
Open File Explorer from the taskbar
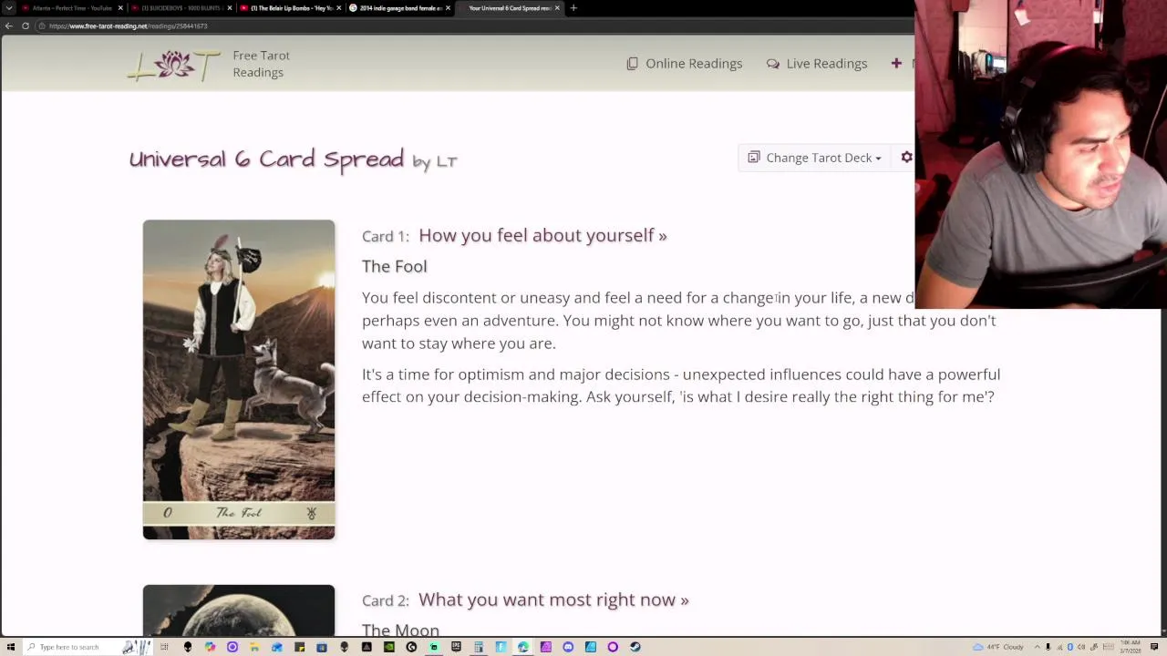[x=253, y=647]
